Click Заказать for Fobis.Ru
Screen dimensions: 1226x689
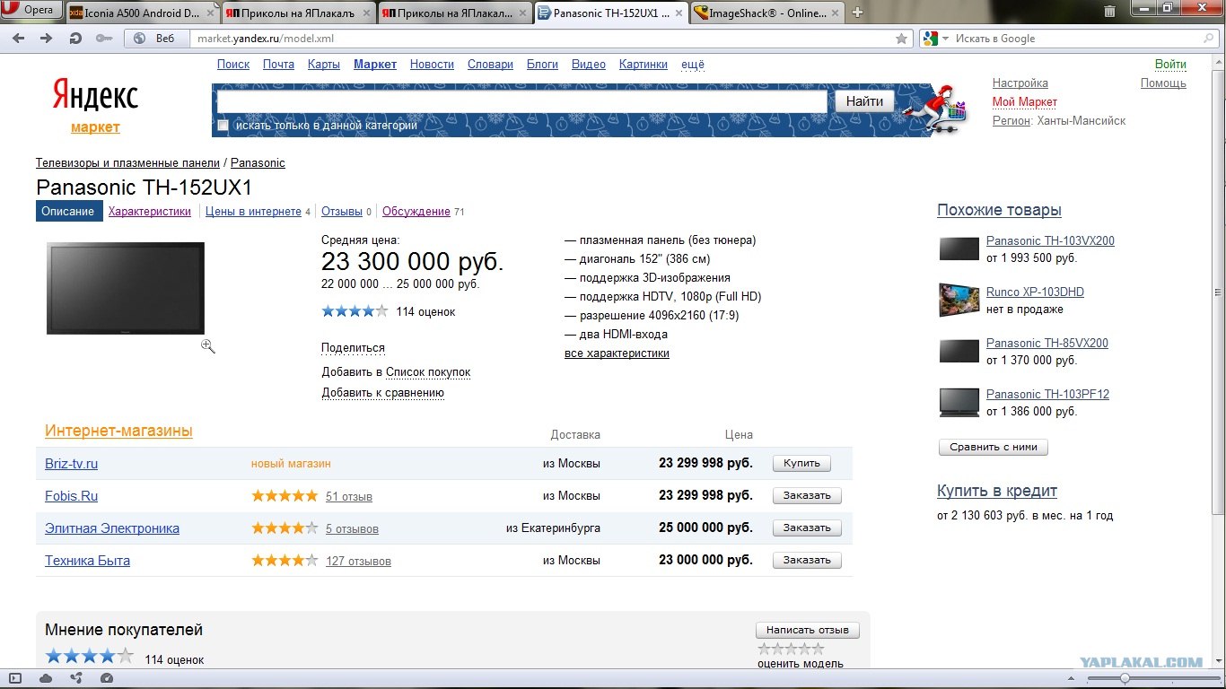tap(807, 496)
